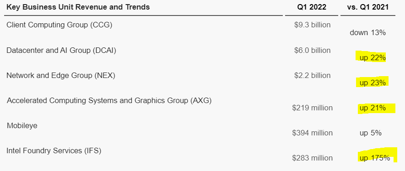Click the 'Key Business Unit Revenue and Trends' header
This screenshot has width=405, height=171.
coord(78,7)
